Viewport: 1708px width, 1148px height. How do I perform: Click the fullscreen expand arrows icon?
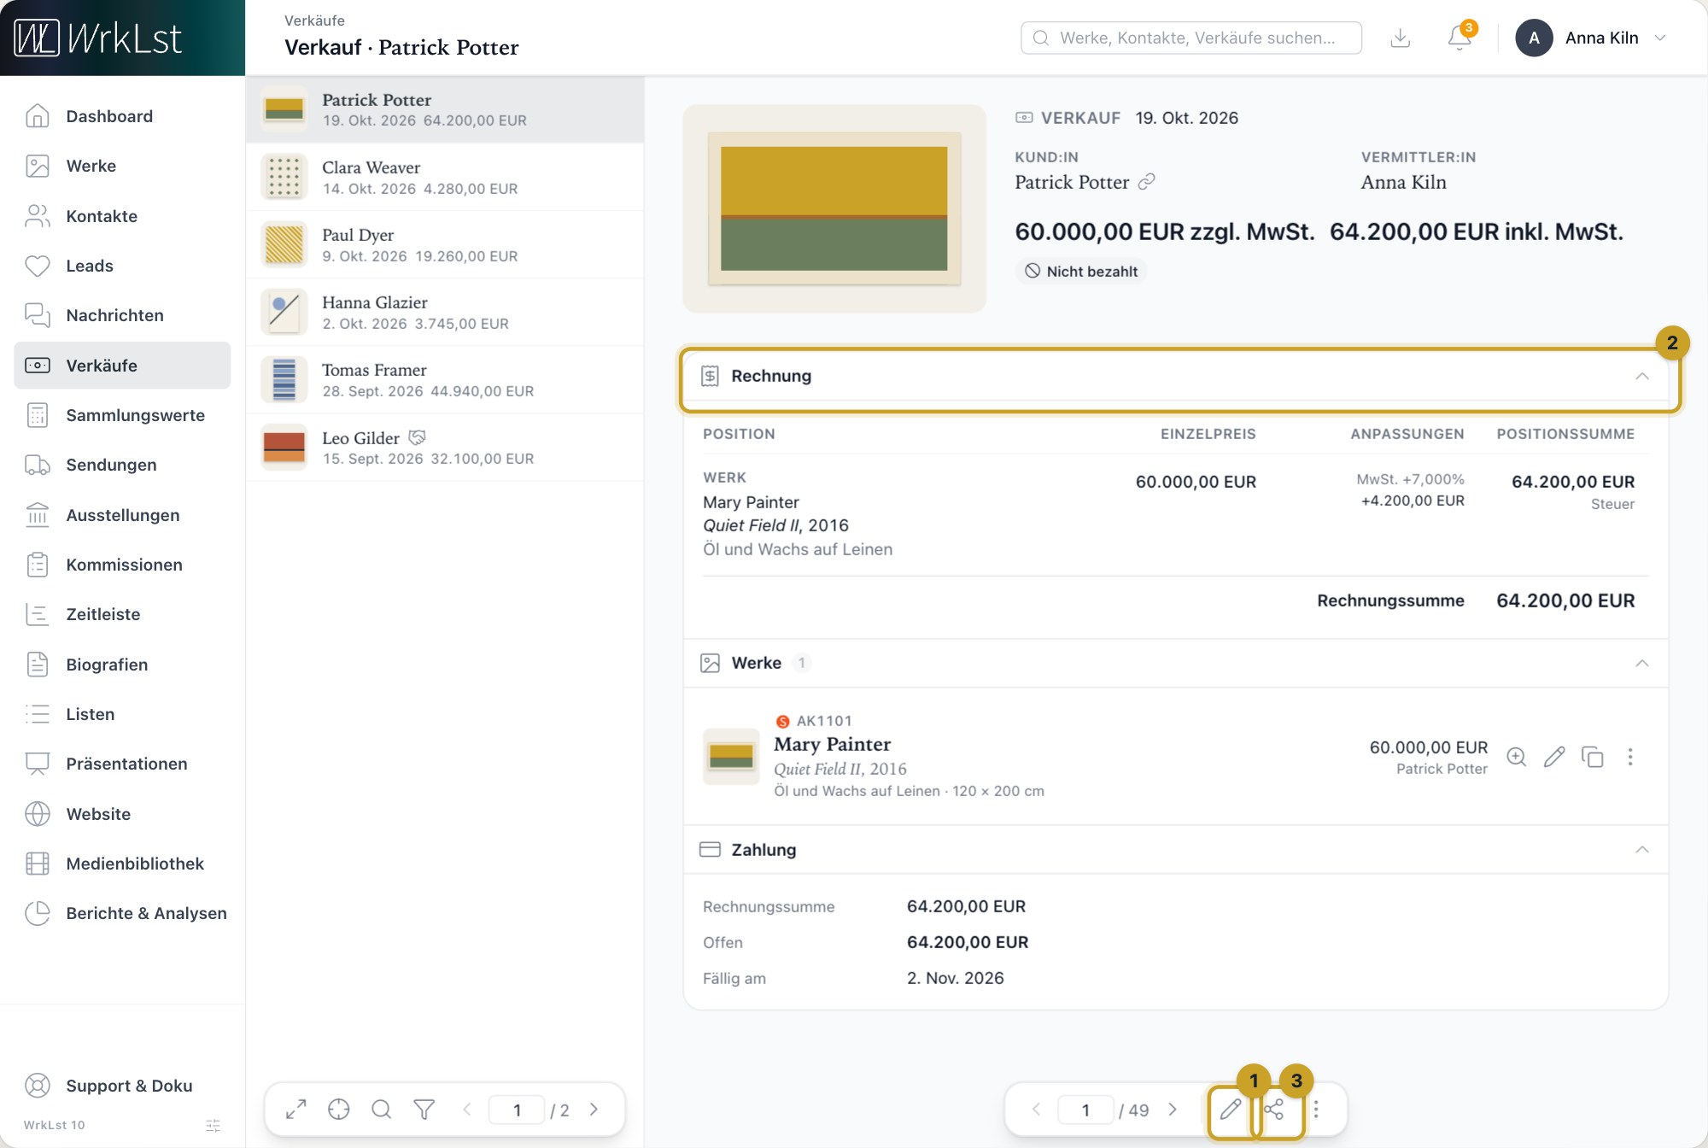coord(295,1110)
